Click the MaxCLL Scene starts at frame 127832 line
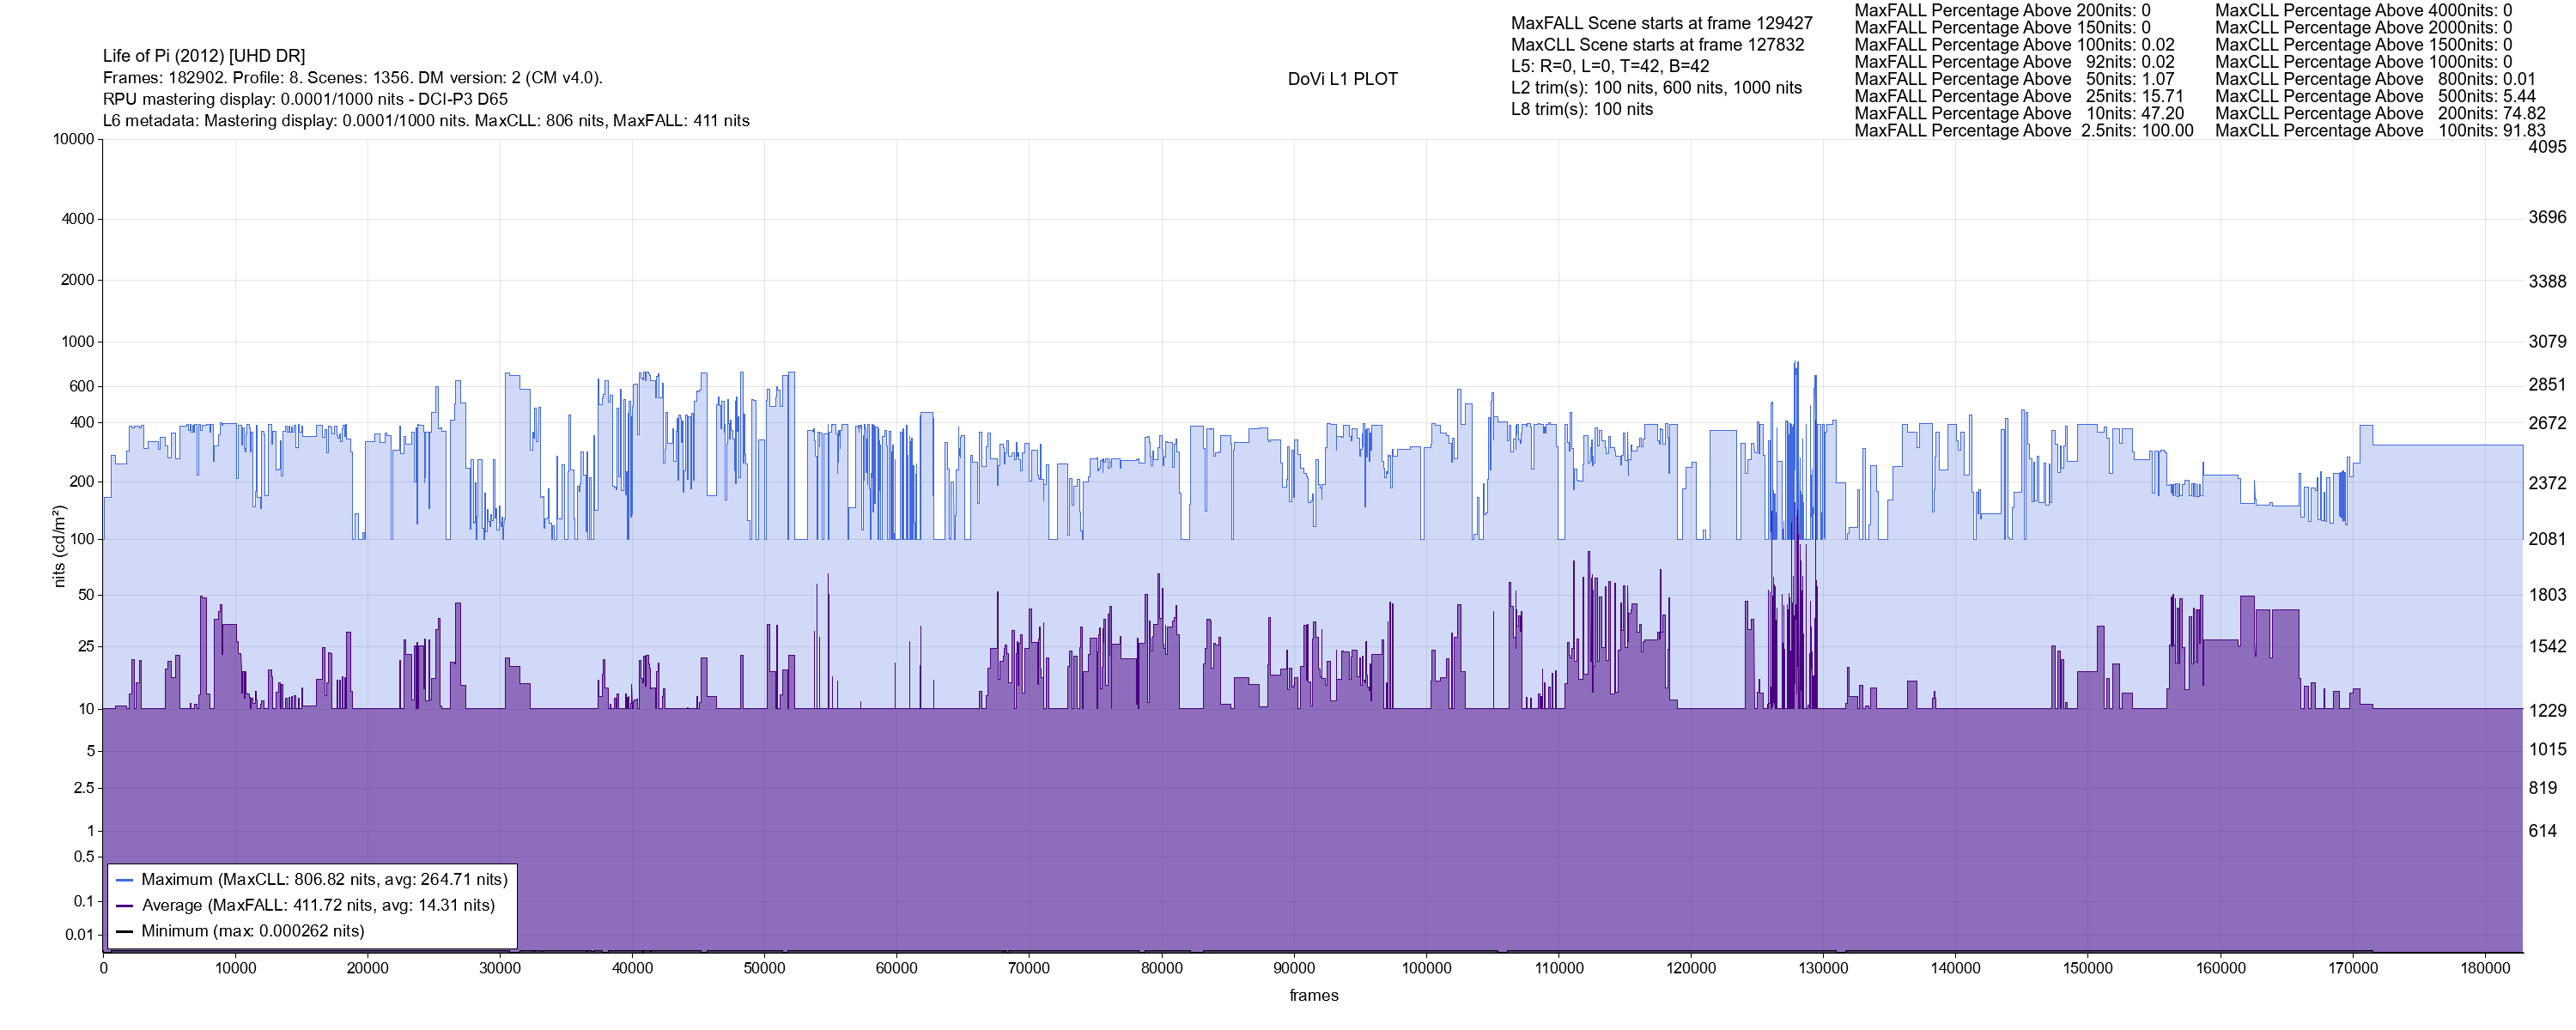This screenshot has width=2576, height=1030. (1657, 45)
